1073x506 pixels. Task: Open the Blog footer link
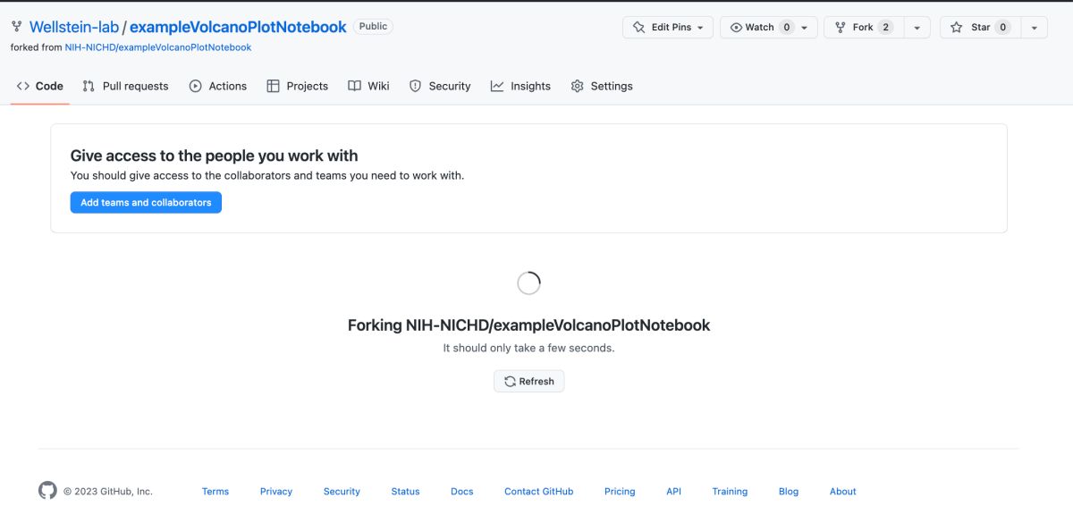coord(789,492)
